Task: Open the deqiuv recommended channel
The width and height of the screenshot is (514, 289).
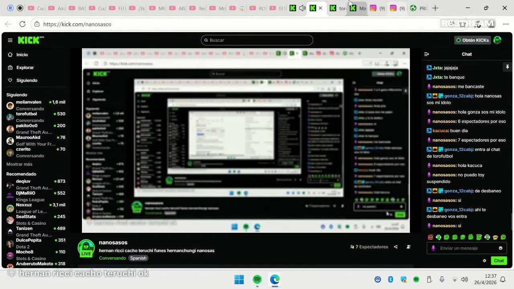Action: coord(36,185)
